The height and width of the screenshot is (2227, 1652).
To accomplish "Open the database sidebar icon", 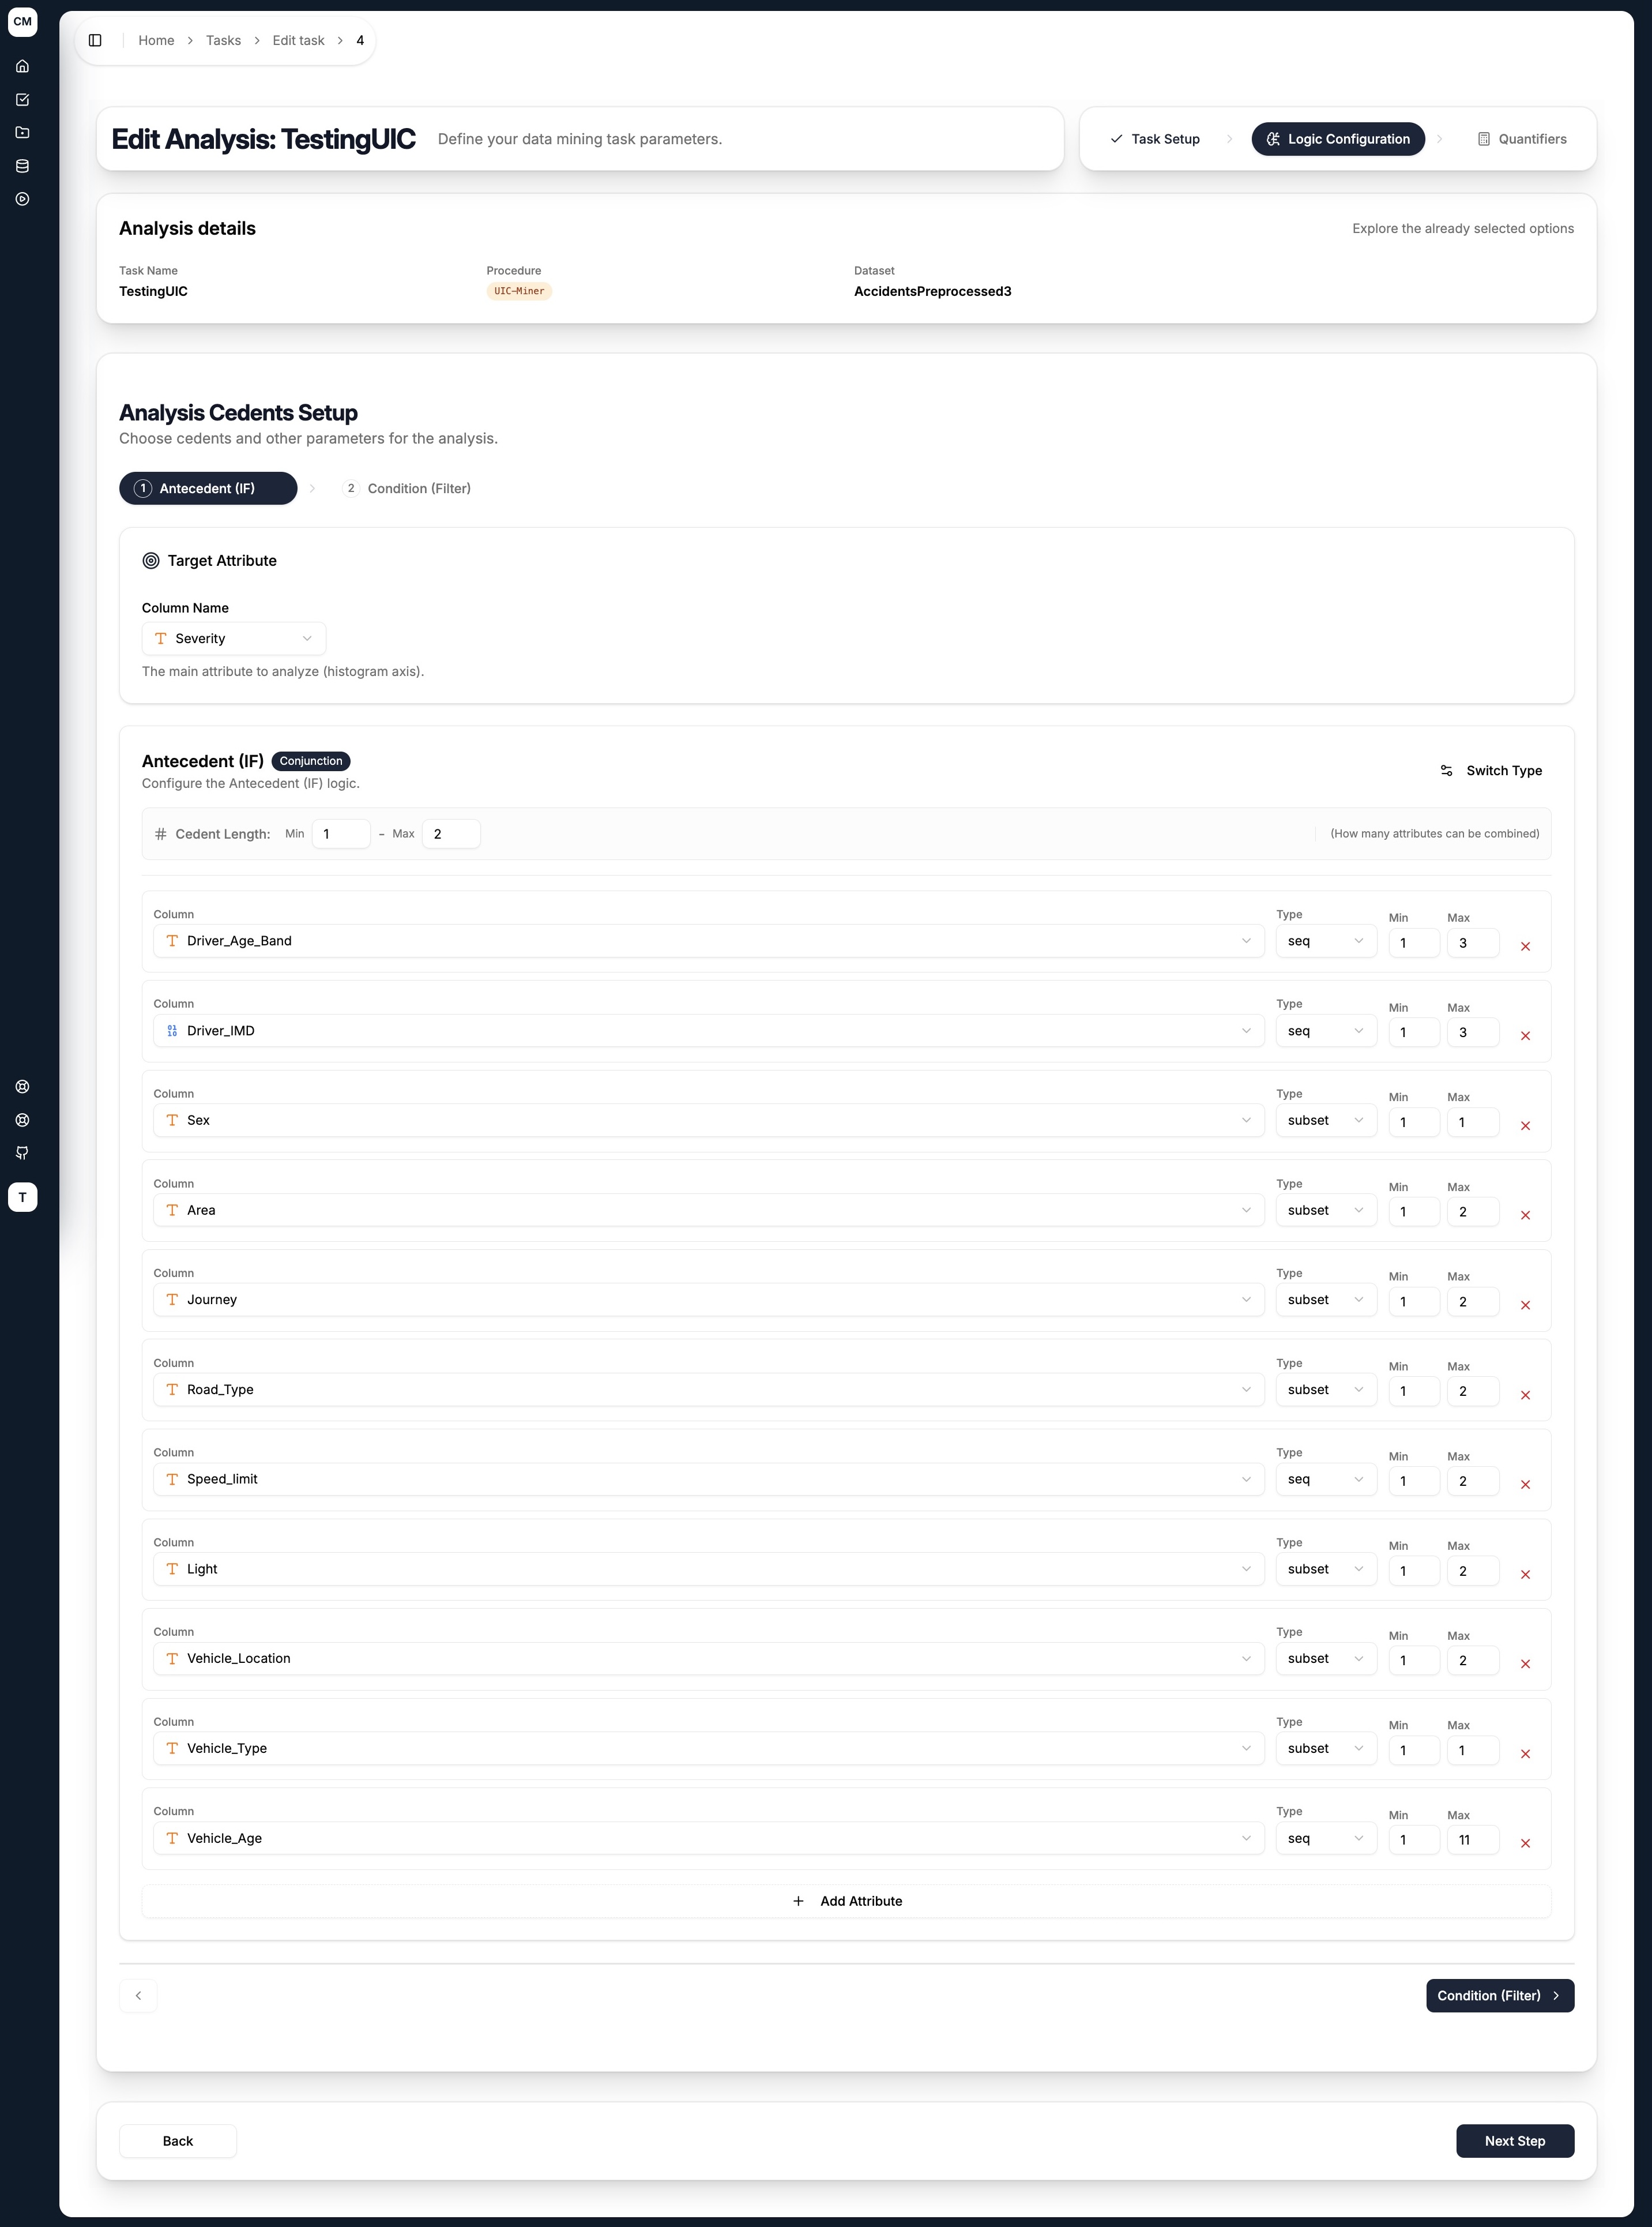I will click(22, 166).
